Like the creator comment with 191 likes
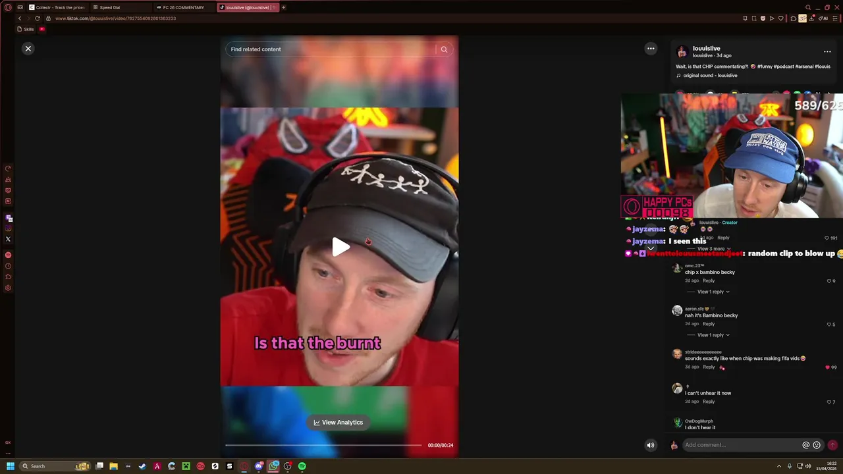 [x=827, y=238]
